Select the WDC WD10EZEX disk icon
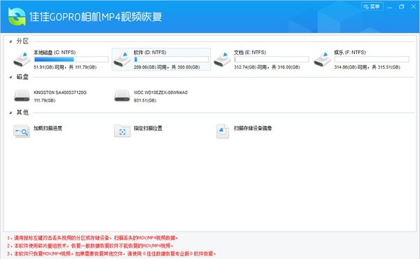Viewport: 420px width, 259px height. click(122, 96)
